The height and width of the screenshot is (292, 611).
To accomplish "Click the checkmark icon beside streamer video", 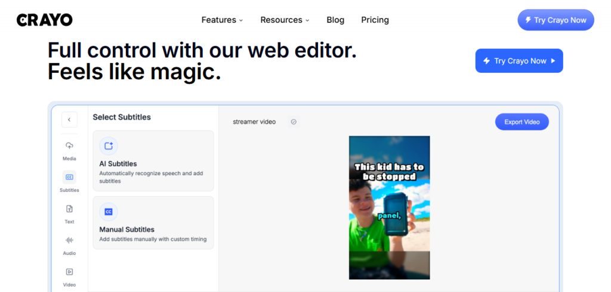I will (x=294, y=122).
